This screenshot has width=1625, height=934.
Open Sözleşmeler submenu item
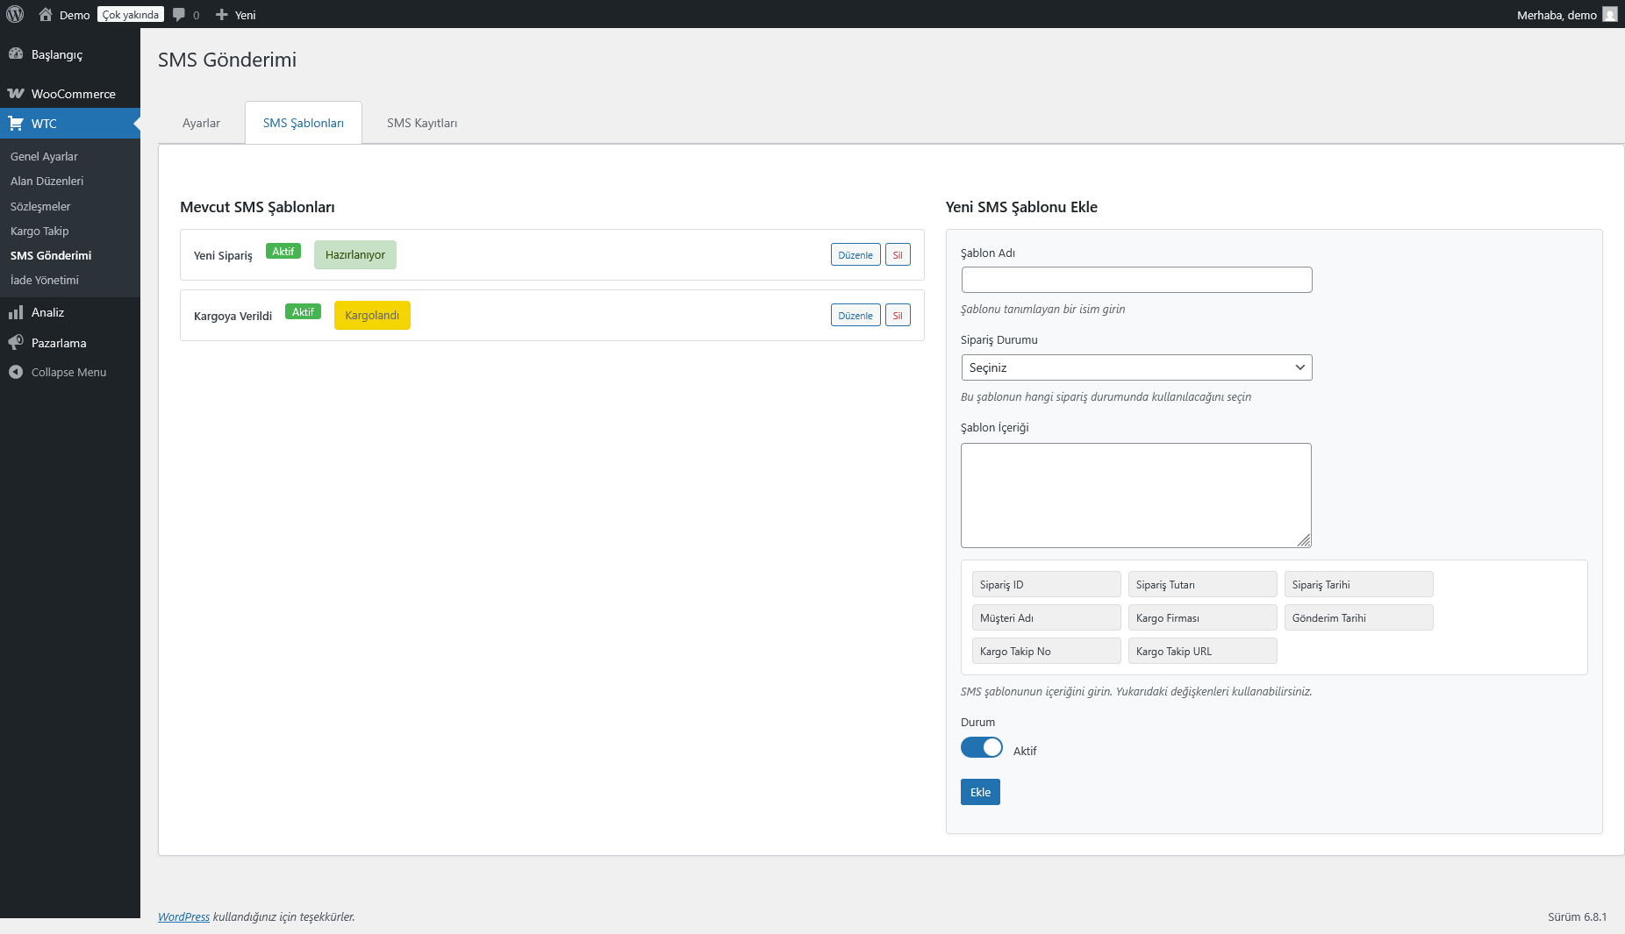pyautogui.click(x=40, y=206)
